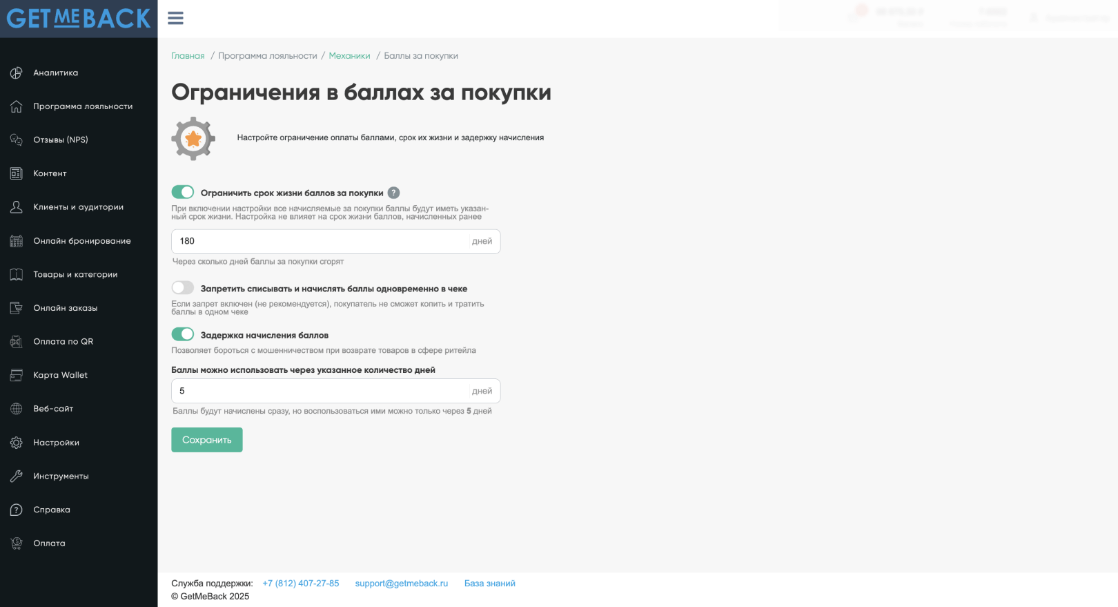Image resolution: width=1118 pixels, height=607 pixels.
Task: Toggle Задержка начисления баллов switch
Action: coord(183,334)
